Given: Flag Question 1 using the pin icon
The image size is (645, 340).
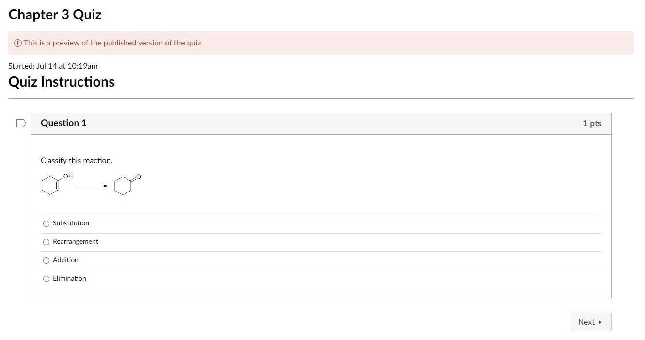Looking at the screenshot, I should (x=21, y=123).
